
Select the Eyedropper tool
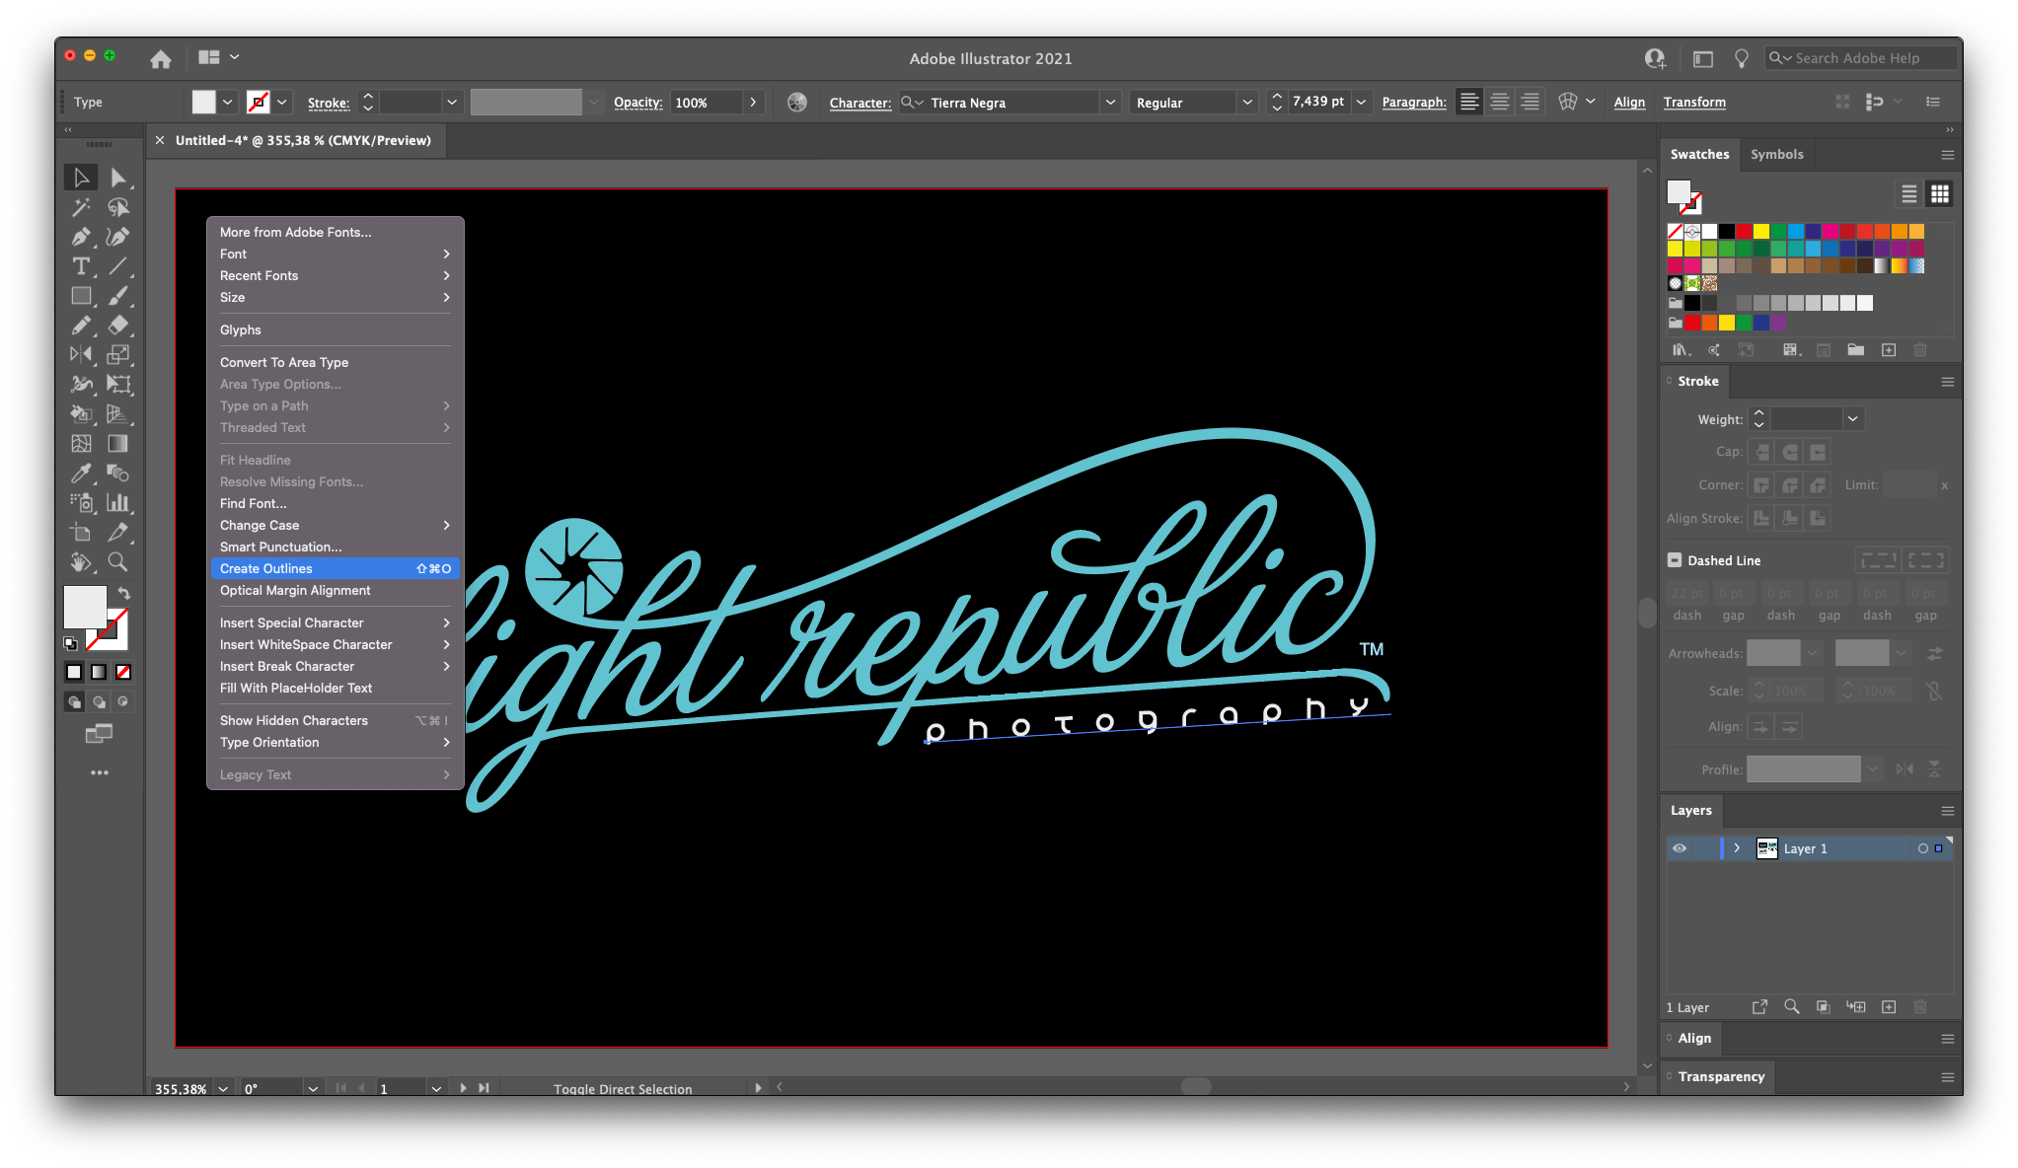tap(81, 474)
